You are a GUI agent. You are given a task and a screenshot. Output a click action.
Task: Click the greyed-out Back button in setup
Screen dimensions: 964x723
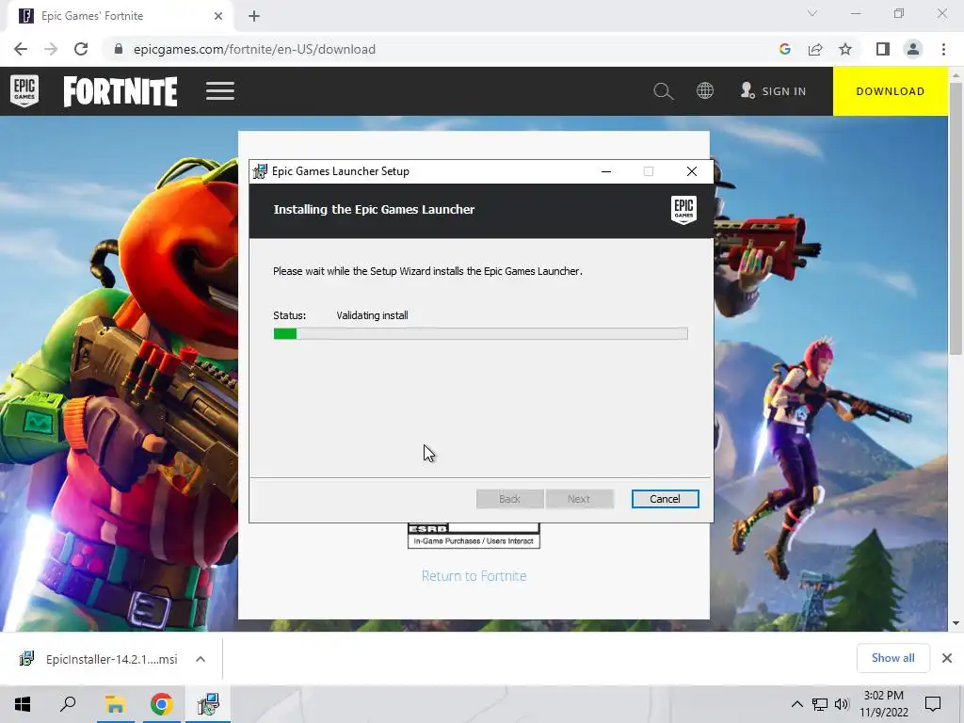tap(509, 499)
